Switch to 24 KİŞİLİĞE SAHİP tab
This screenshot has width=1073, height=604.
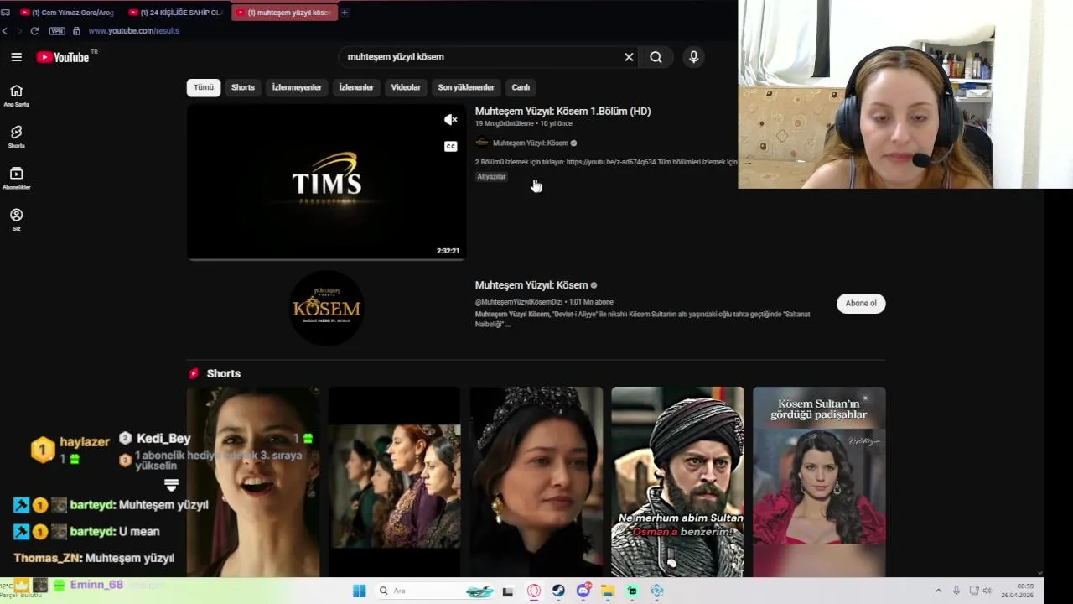pyautogui.click(x=175, y=13)
